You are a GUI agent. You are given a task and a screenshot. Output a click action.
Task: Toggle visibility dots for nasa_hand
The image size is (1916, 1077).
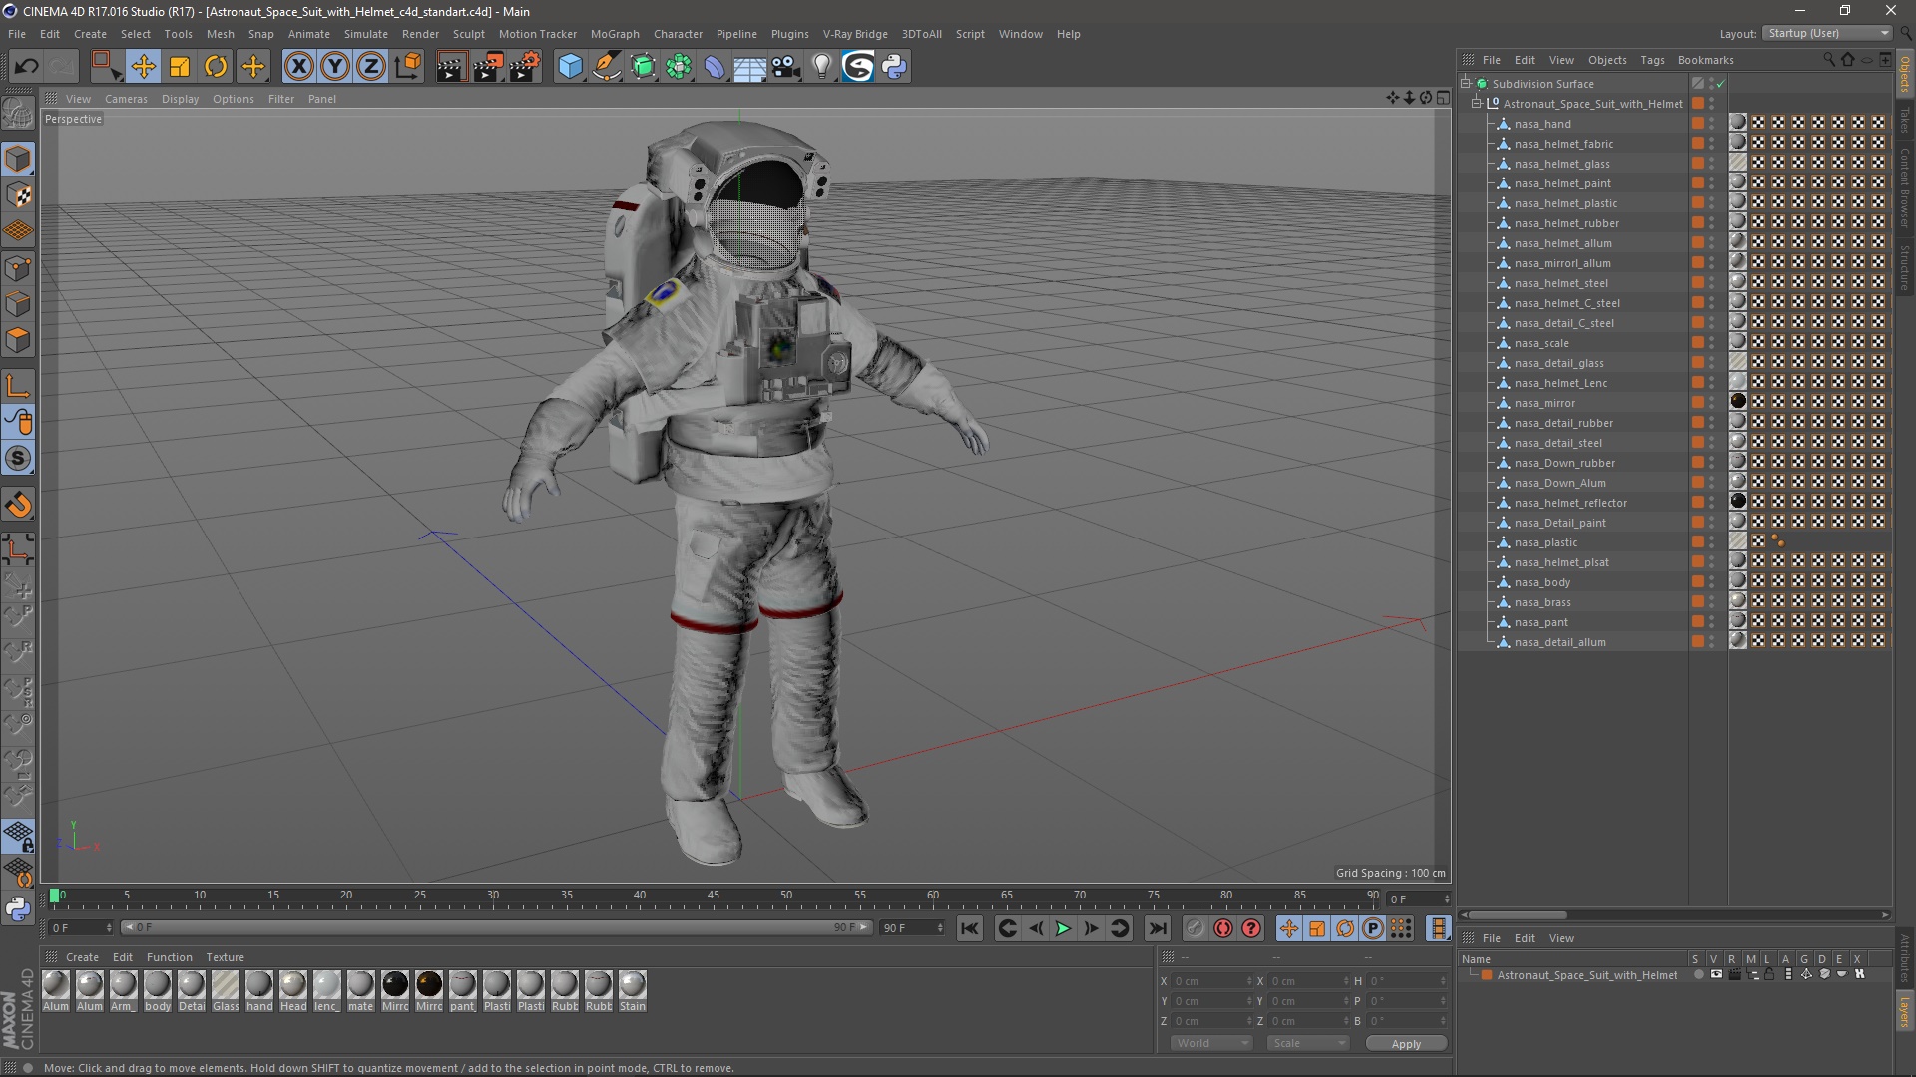[x=1712, y=124]
